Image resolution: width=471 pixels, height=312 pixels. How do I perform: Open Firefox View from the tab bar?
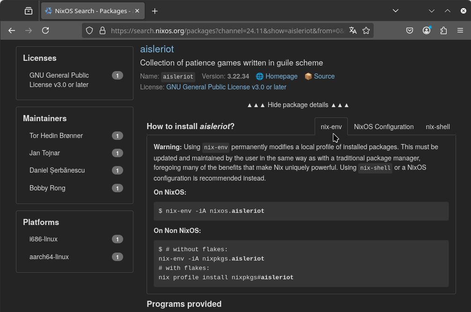pos(29,11)
